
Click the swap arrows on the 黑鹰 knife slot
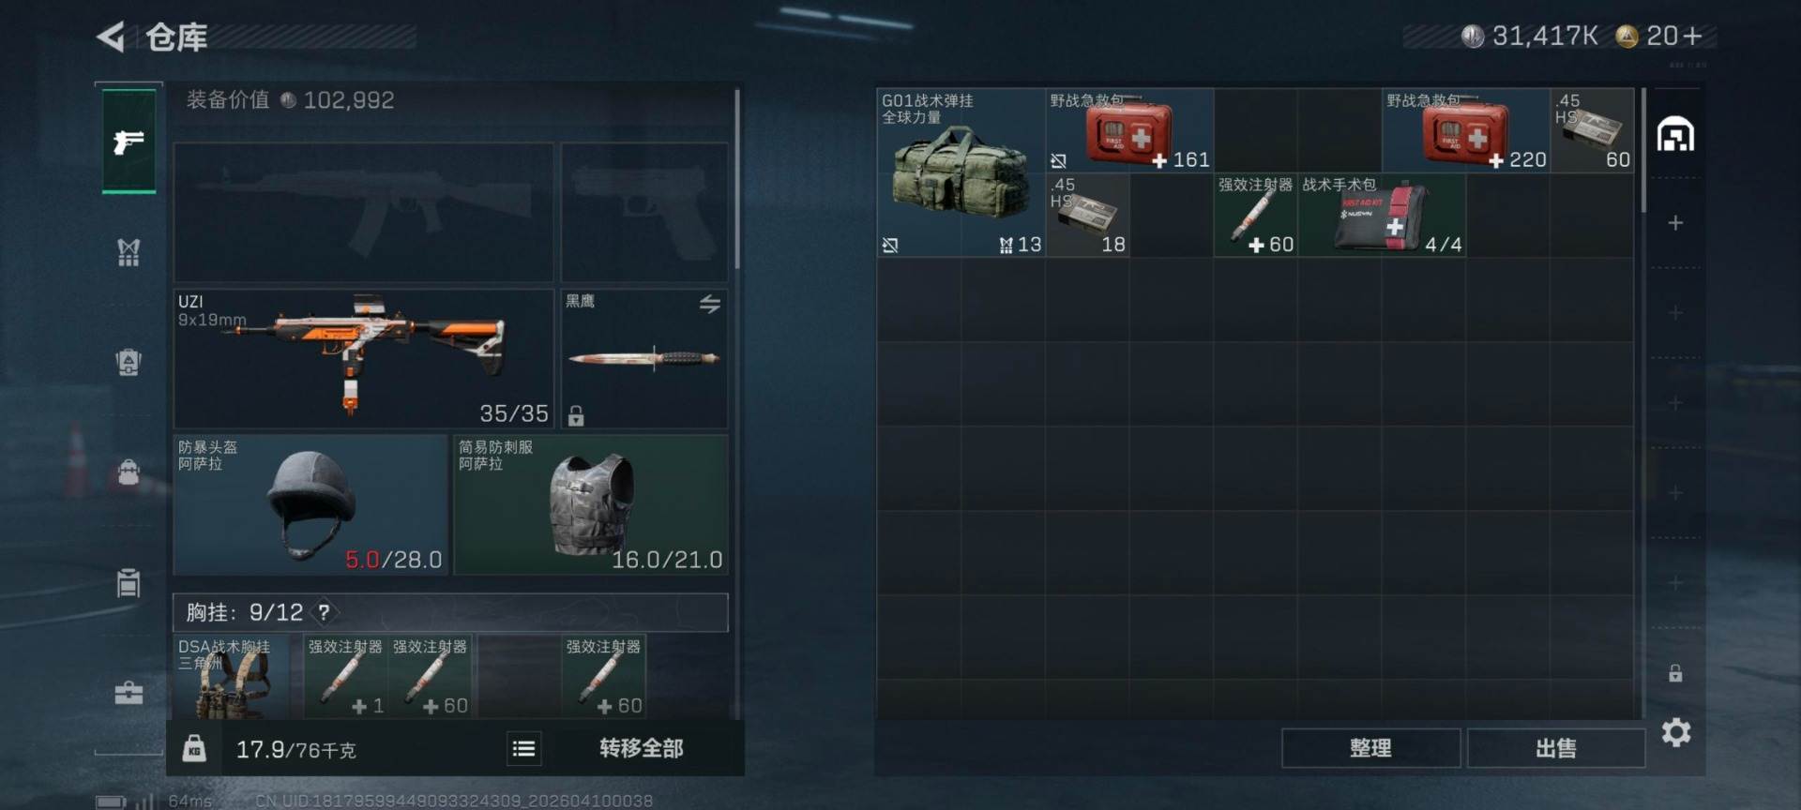710,304
